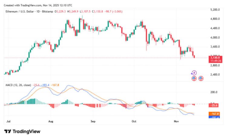The height and width of the screenshot is (136, 227).
Task: Click the Created with TradingView.com caption
Action: [x=38, y=5]
